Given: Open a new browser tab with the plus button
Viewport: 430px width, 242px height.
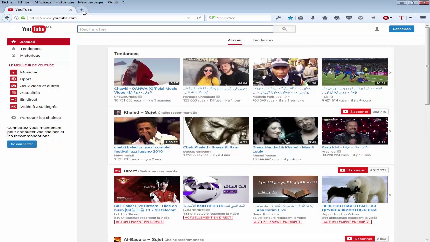Looking at the screenshot, I should click(81, 10).
